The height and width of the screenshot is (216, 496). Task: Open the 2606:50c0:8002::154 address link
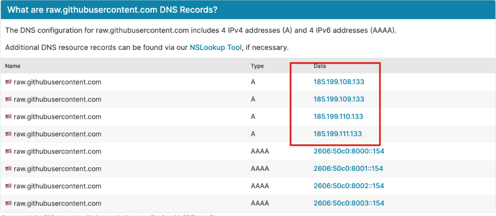pyautogui.click(x=349, y=186)
